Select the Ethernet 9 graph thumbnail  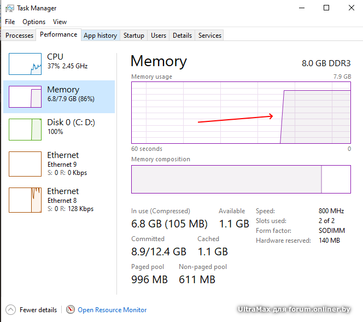click(25, 163)
